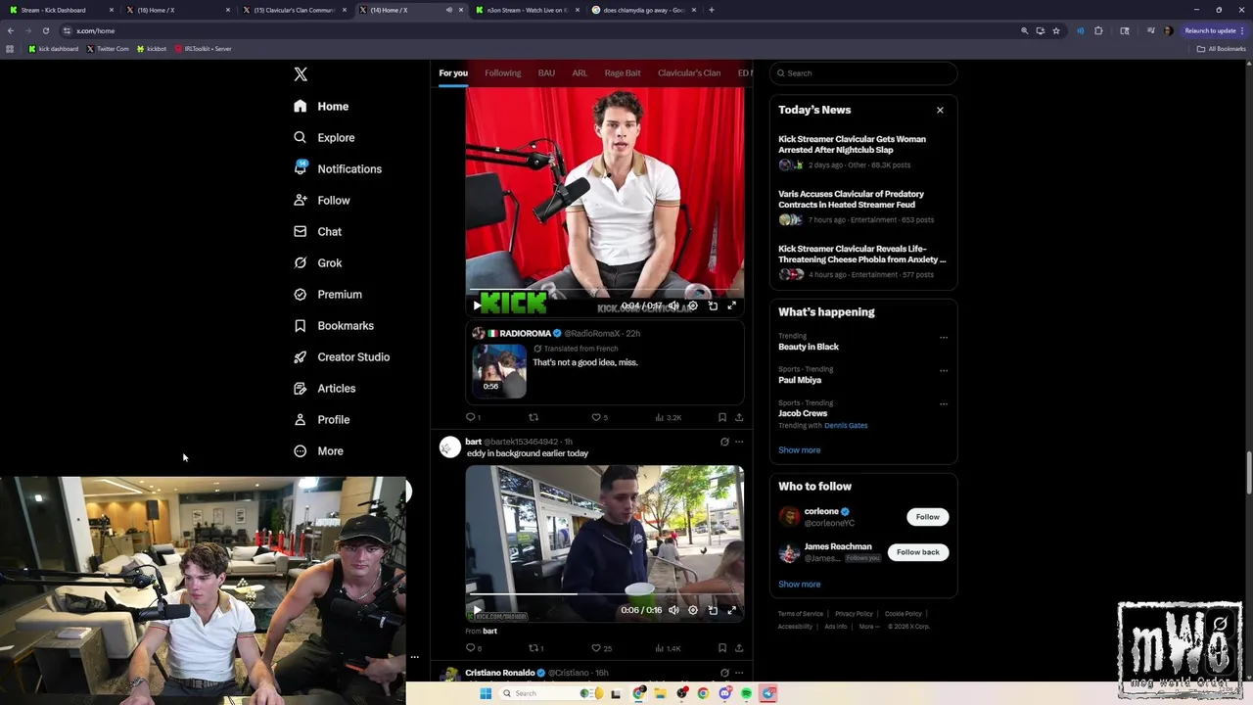Seek the Kick clip progress bar

click(605, 290)
